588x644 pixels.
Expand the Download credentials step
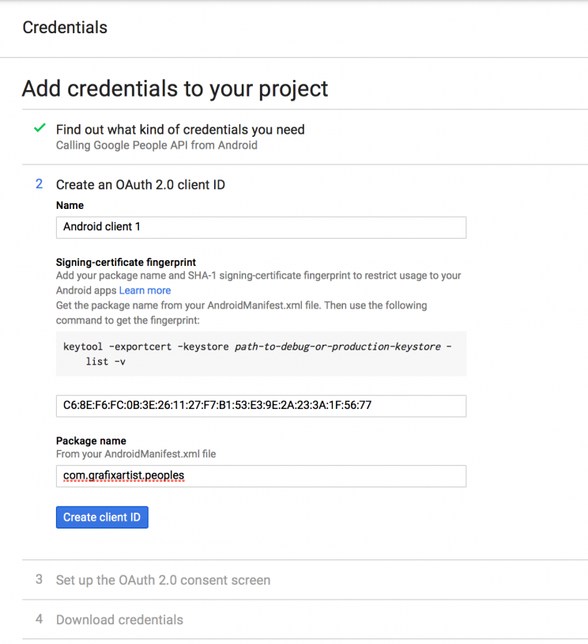click(119, 619)
